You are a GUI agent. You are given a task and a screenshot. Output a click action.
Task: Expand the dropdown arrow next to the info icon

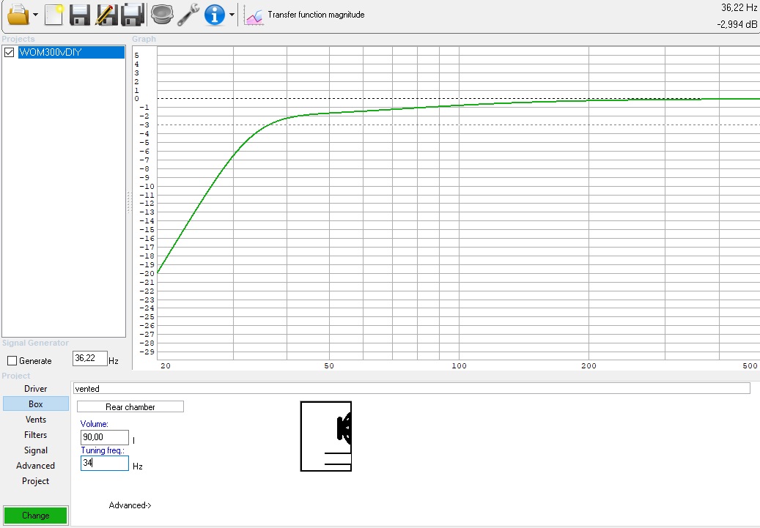coord(232,15)
